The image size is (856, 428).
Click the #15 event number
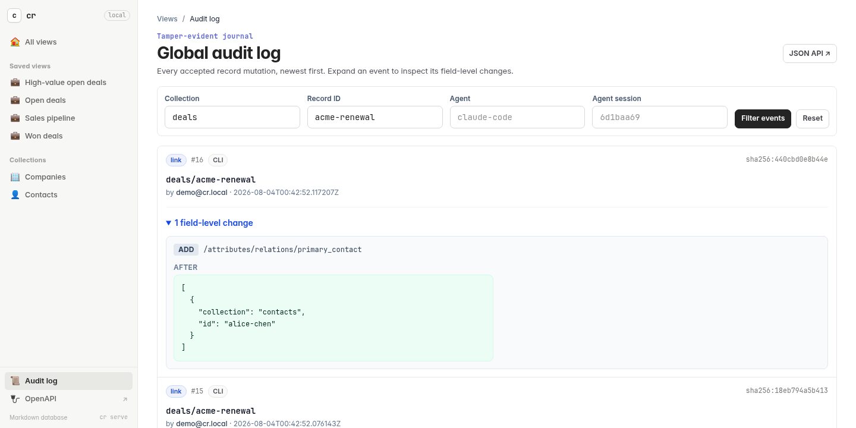pos(197,391)
